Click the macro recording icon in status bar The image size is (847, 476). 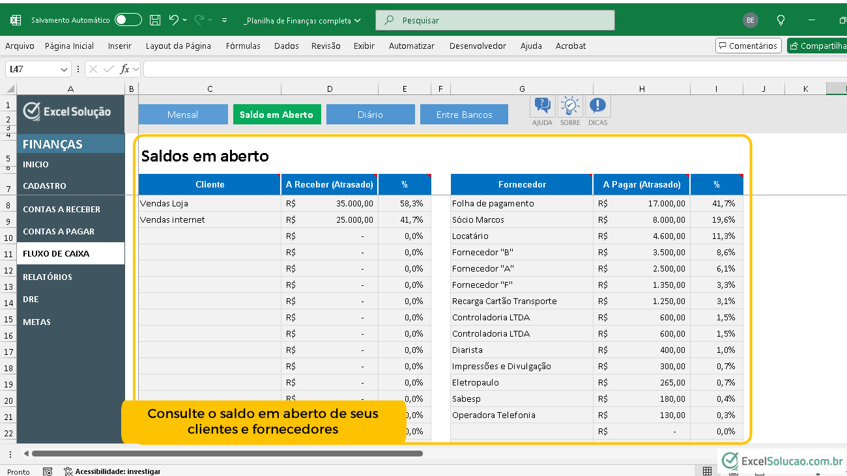tap(47, 471)
